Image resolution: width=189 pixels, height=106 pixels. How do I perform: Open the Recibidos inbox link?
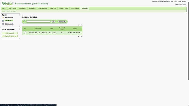point(9,18)
